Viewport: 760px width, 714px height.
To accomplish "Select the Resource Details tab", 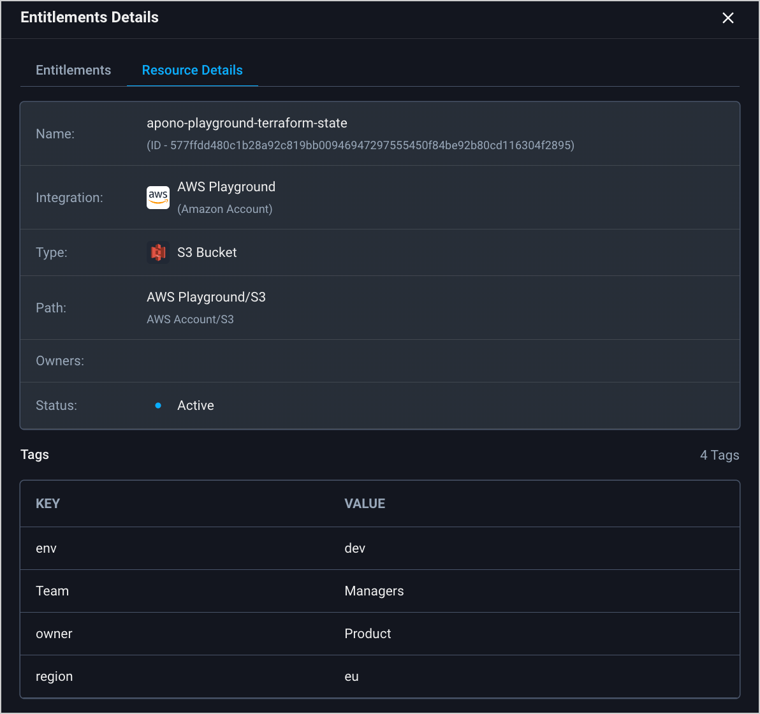I will [192, 70].
